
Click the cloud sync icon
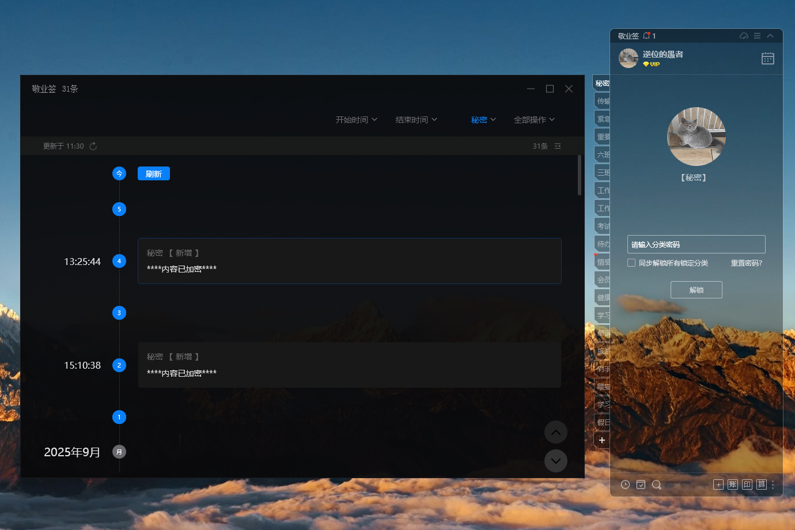(x=744, y=36)
